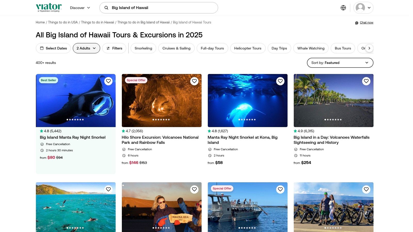The image size is (413, 232).
Task: Go to Things to do in Hawaii breadcrumb
Action: click(98, 22)
